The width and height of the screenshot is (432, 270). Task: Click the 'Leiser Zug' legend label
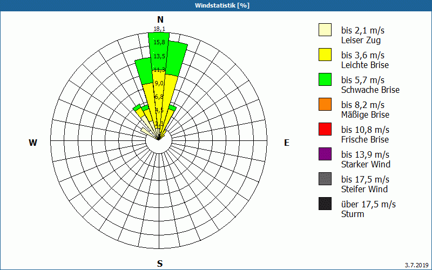click(361, 40)
